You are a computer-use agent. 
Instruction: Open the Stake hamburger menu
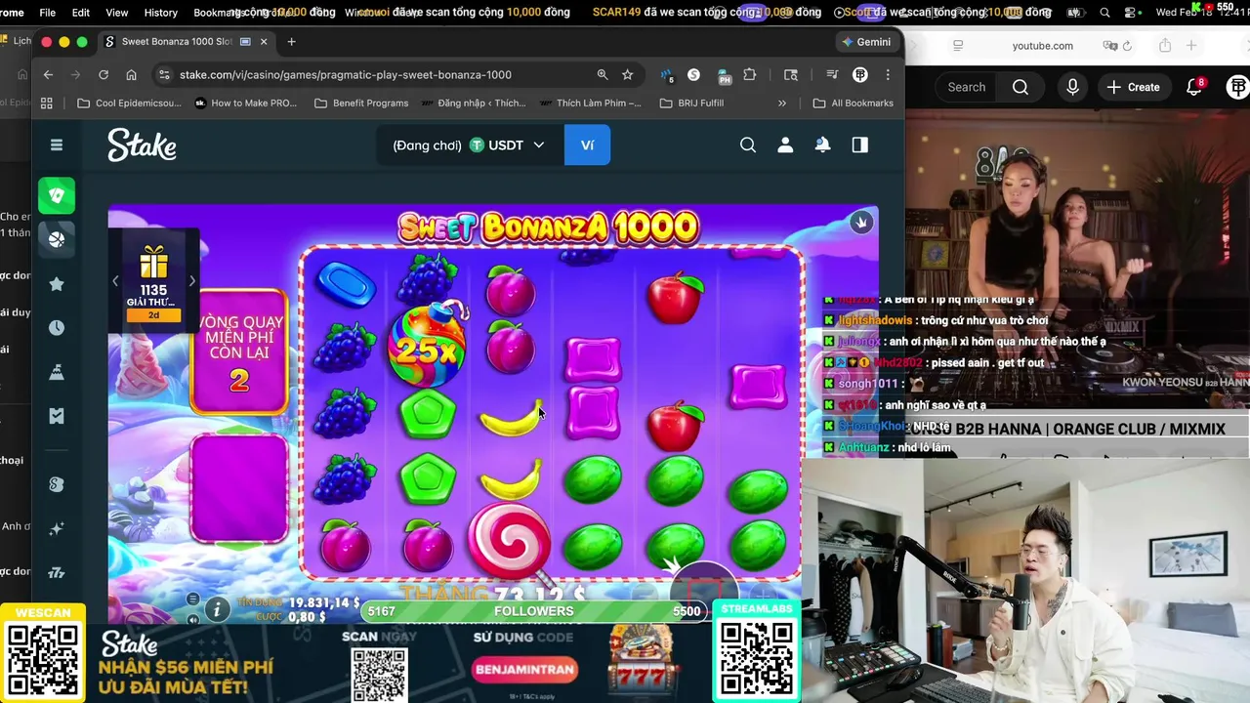(x=57, y=145)
